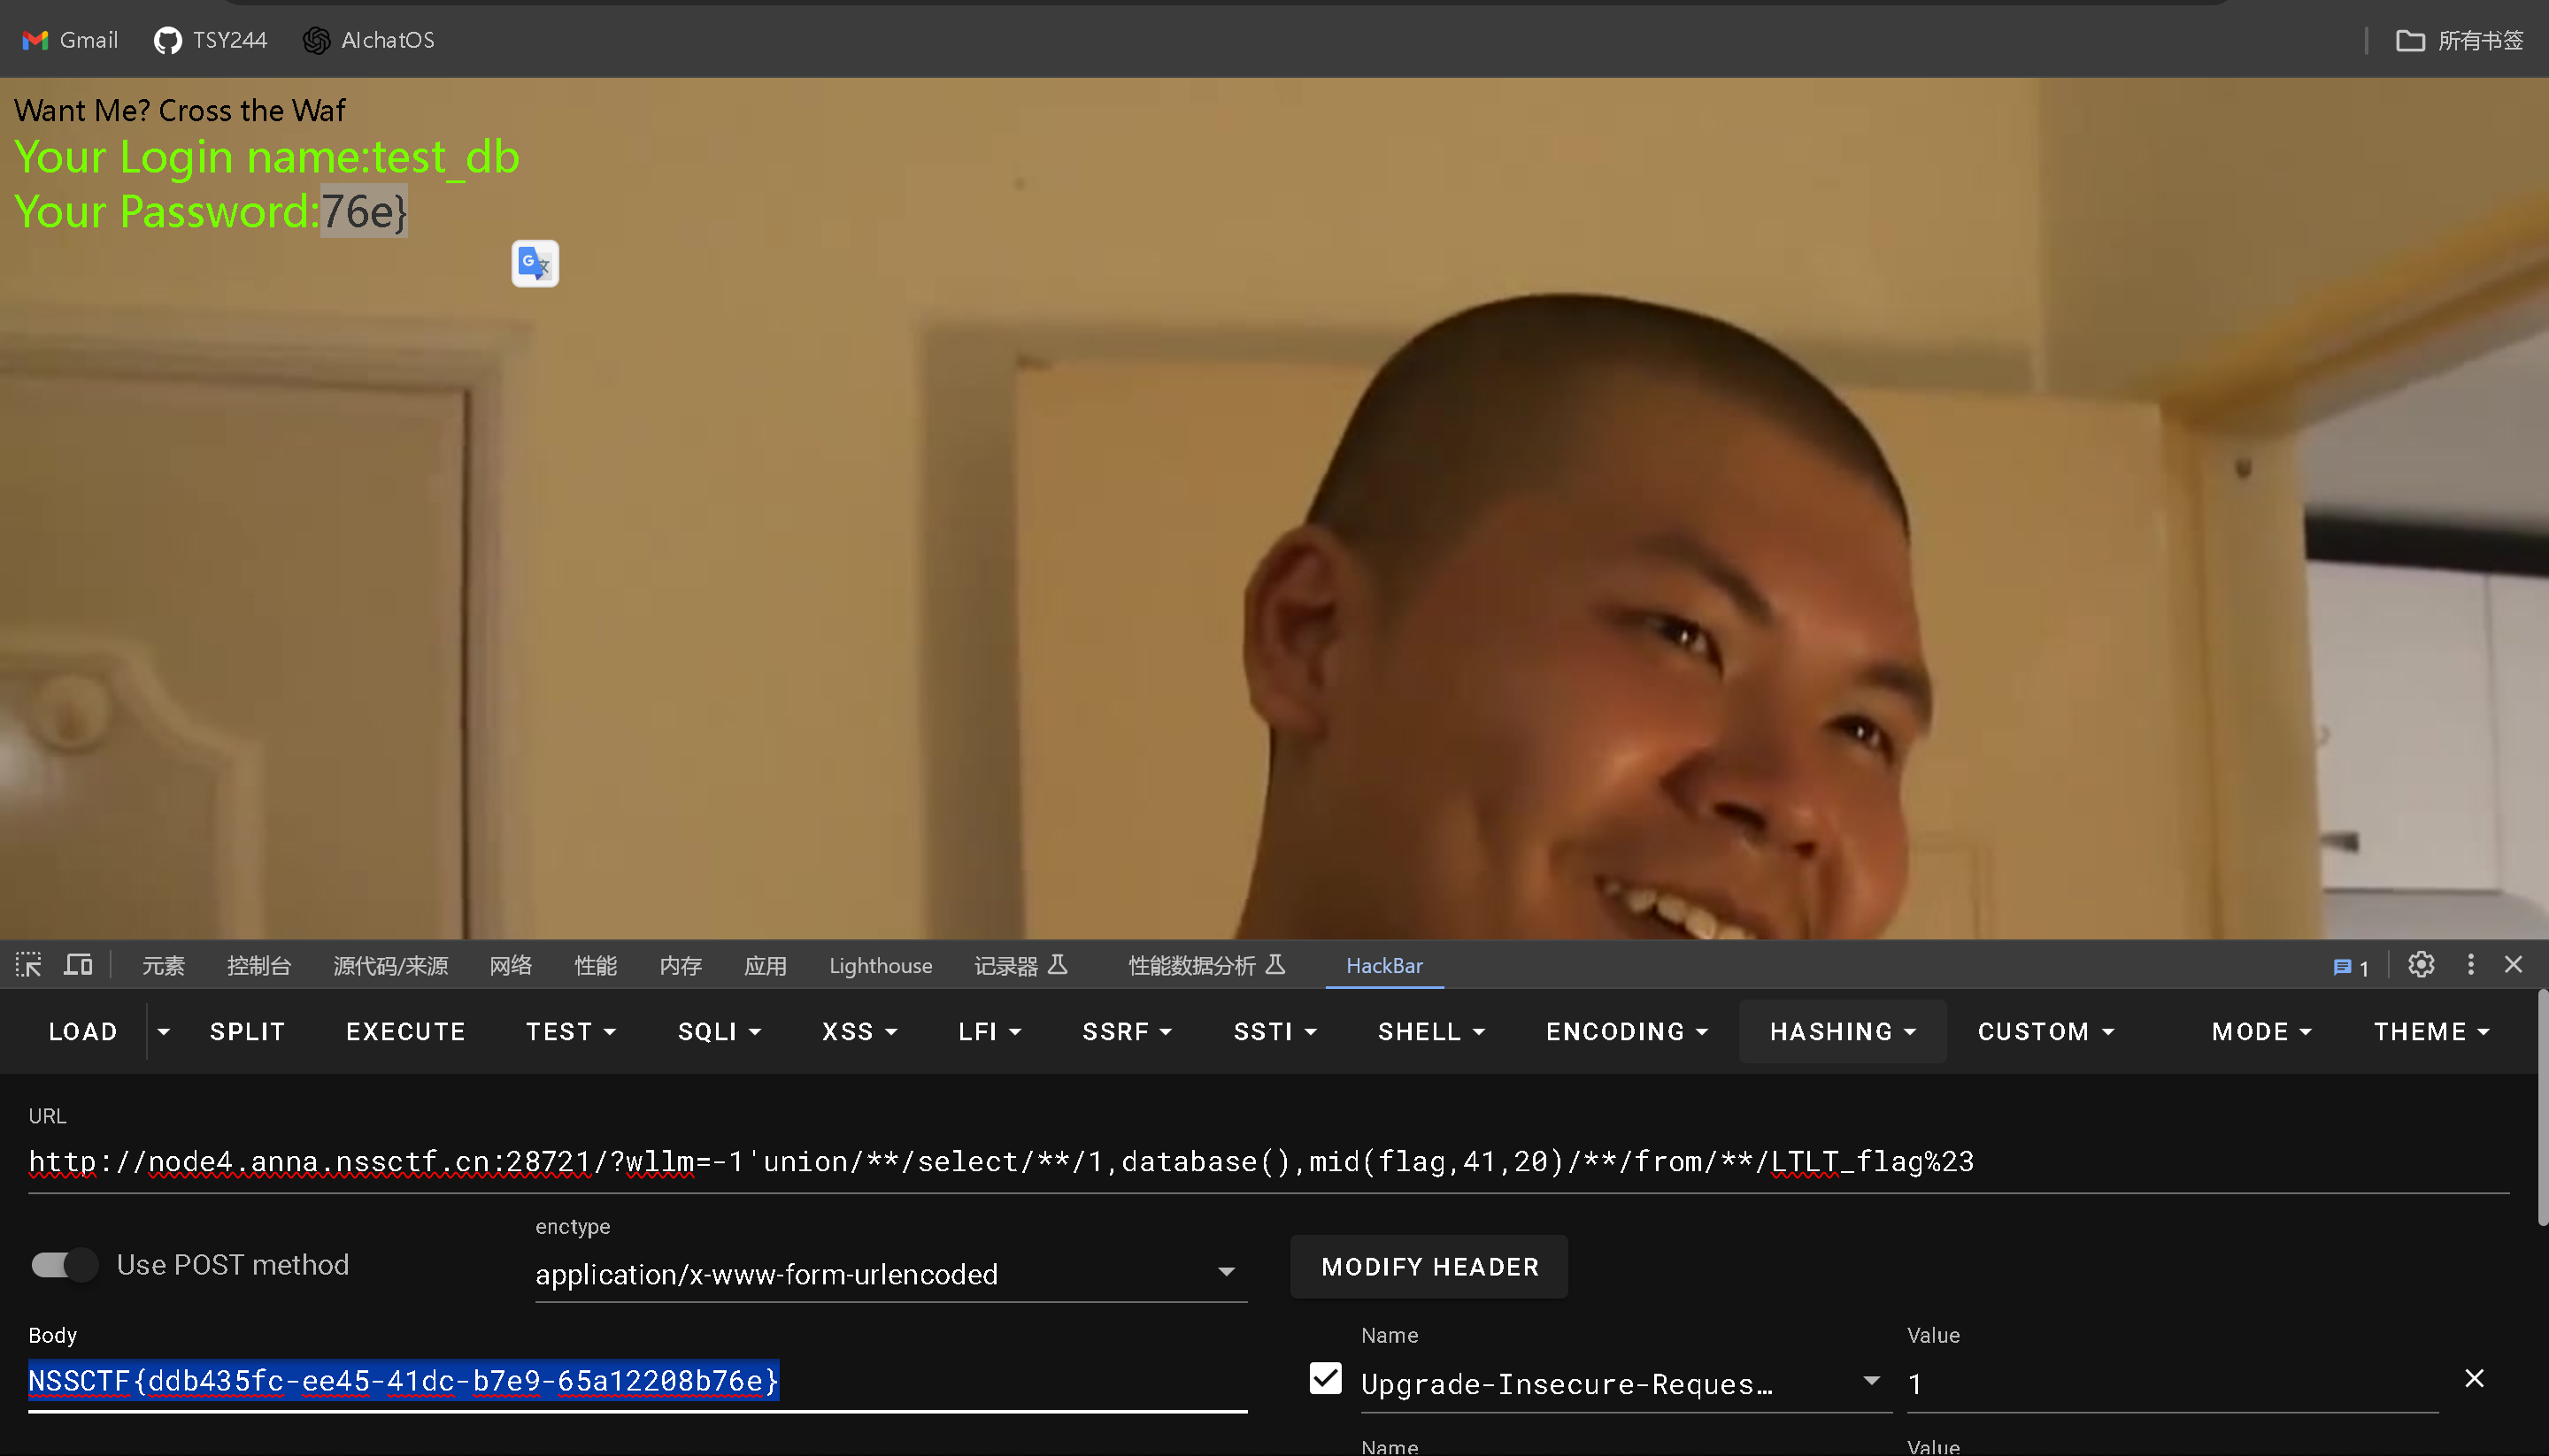Click the MODIFY HEADER button
The height and width of the screenshot is (1456, 2549).
click(1429, 1267)
